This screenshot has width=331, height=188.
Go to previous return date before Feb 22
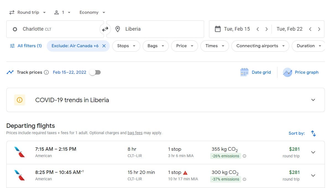[310, 29]
